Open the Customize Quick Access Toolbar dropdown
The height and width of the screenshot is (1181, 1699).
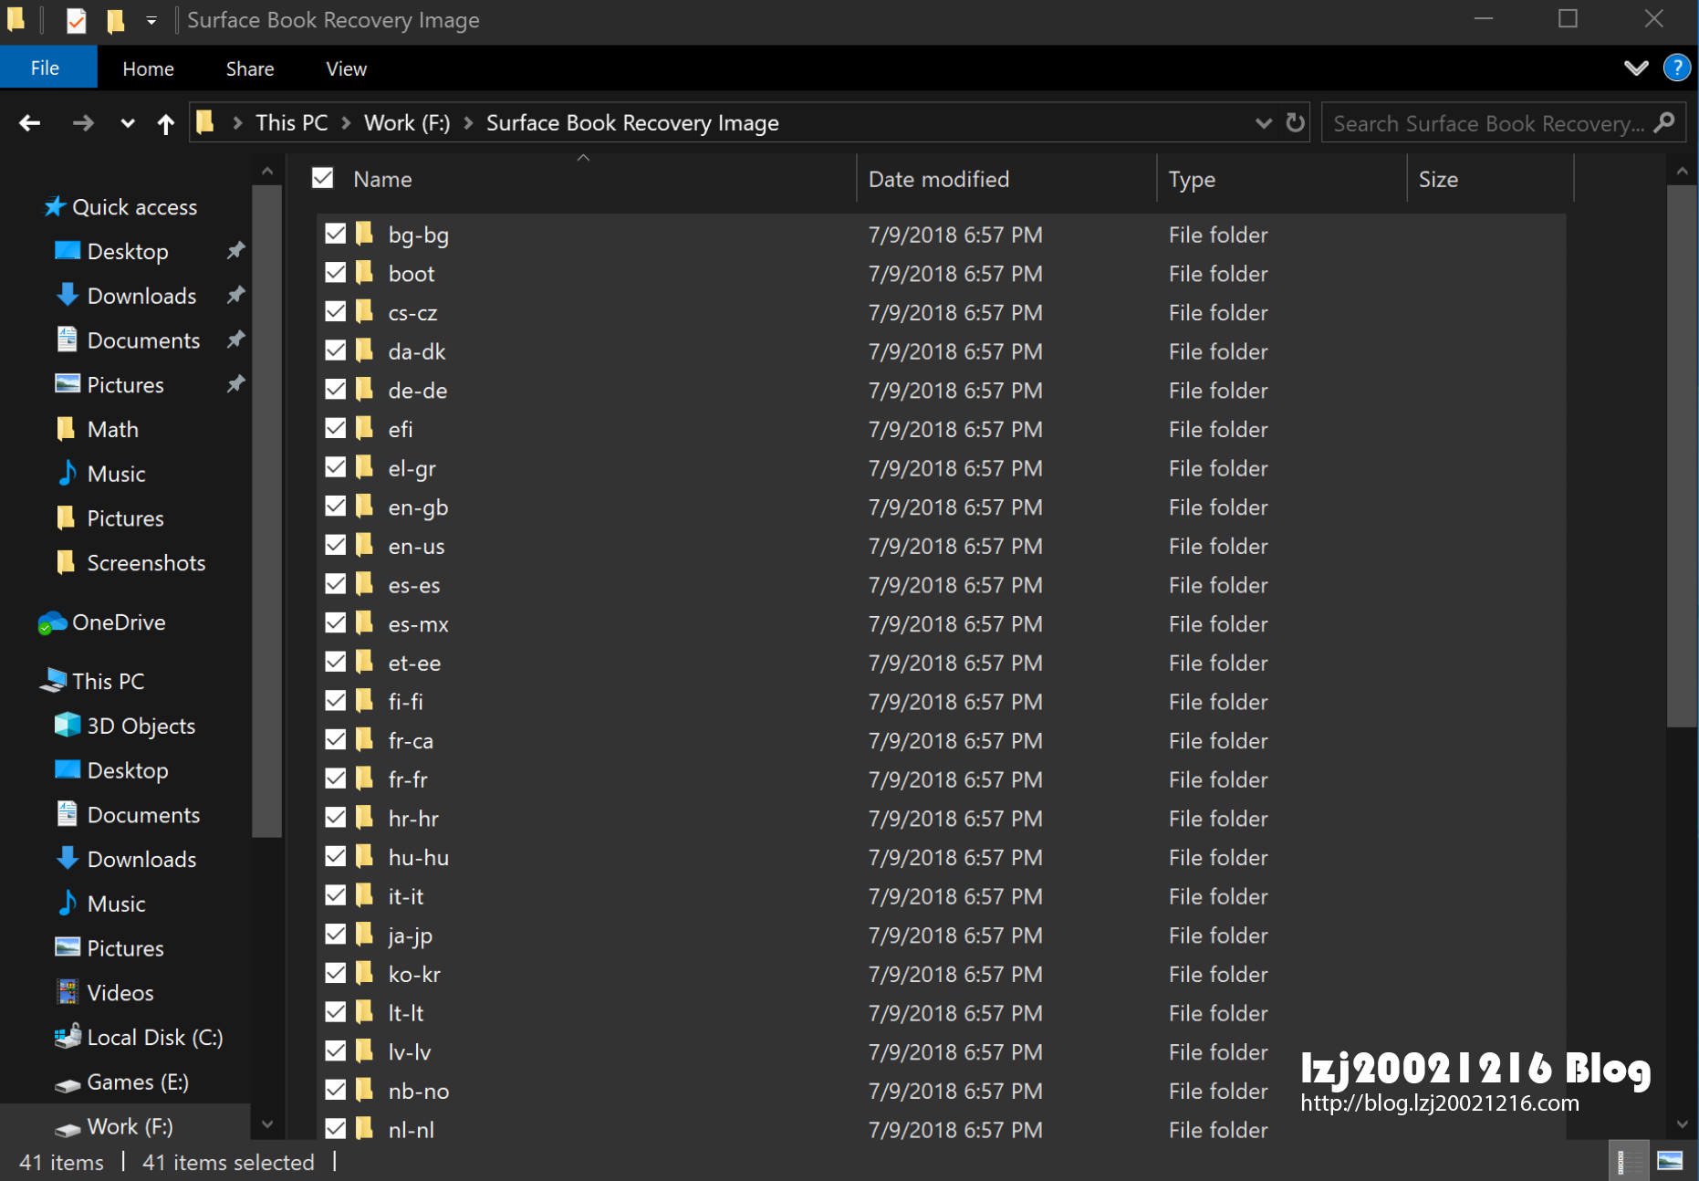point(151,20)
